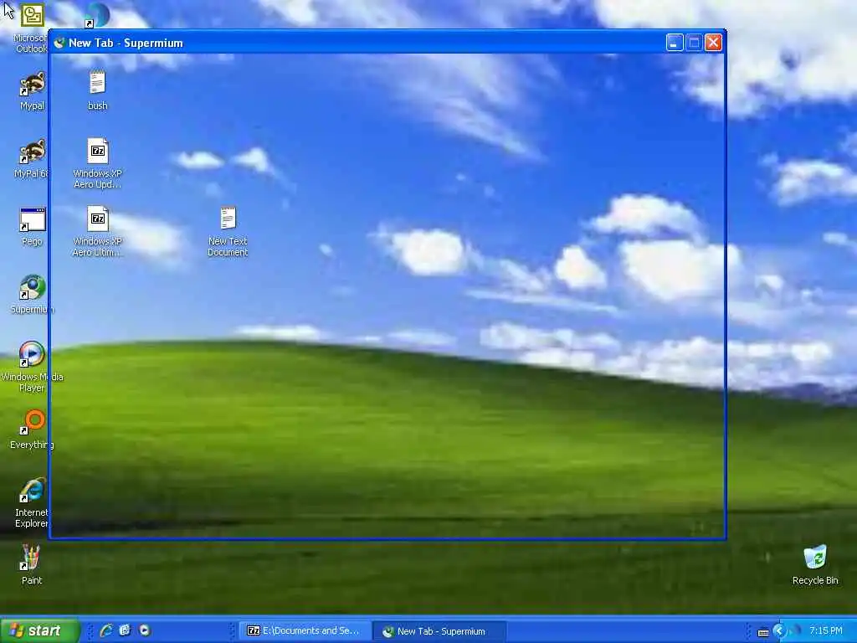The height and width of the screenshot is (643, 857).
Task: Maximize the Supermium window
Action: pos(694,43)
